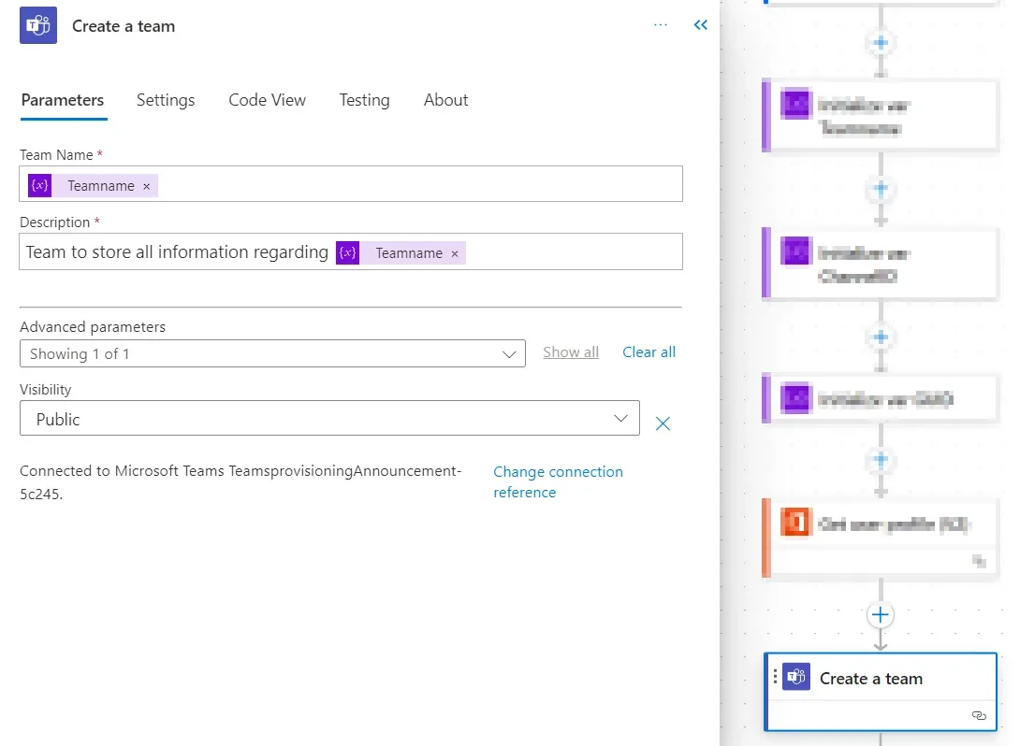Screen dimensions: 1020x746
Task: Select the orange Office 365 user profile card
Action: [881, 538]
